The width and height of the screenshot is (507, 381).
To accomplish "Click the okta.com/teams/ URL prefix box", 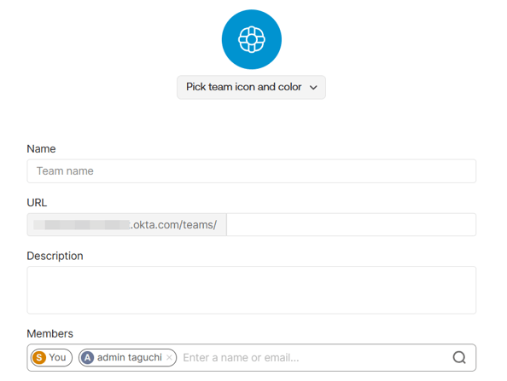I will pos(126,224).
